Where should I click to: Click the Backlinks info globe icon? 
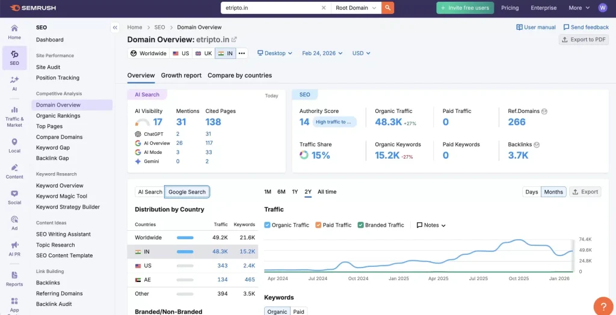click(x=537, y=144)
